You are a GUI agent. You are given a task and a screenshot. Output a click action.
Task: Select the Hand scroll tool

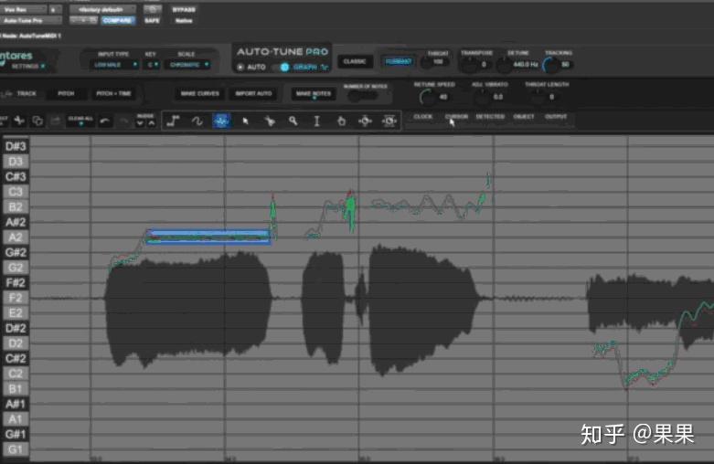click(341, 121)
